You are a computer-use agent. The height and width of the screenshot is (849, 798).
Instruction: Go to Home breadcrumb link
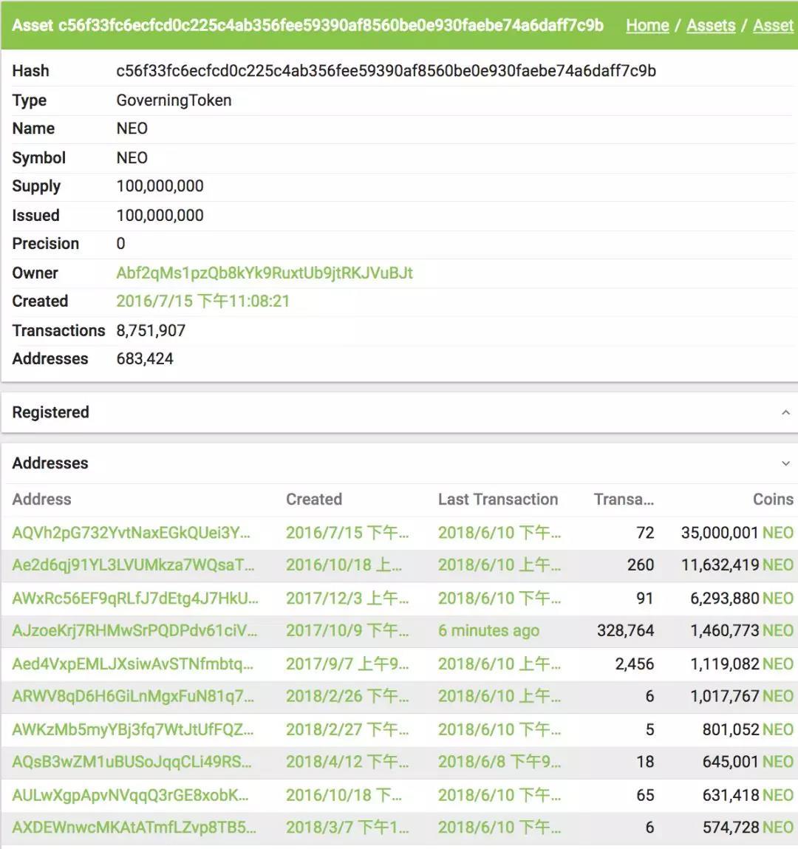point(647,25)
